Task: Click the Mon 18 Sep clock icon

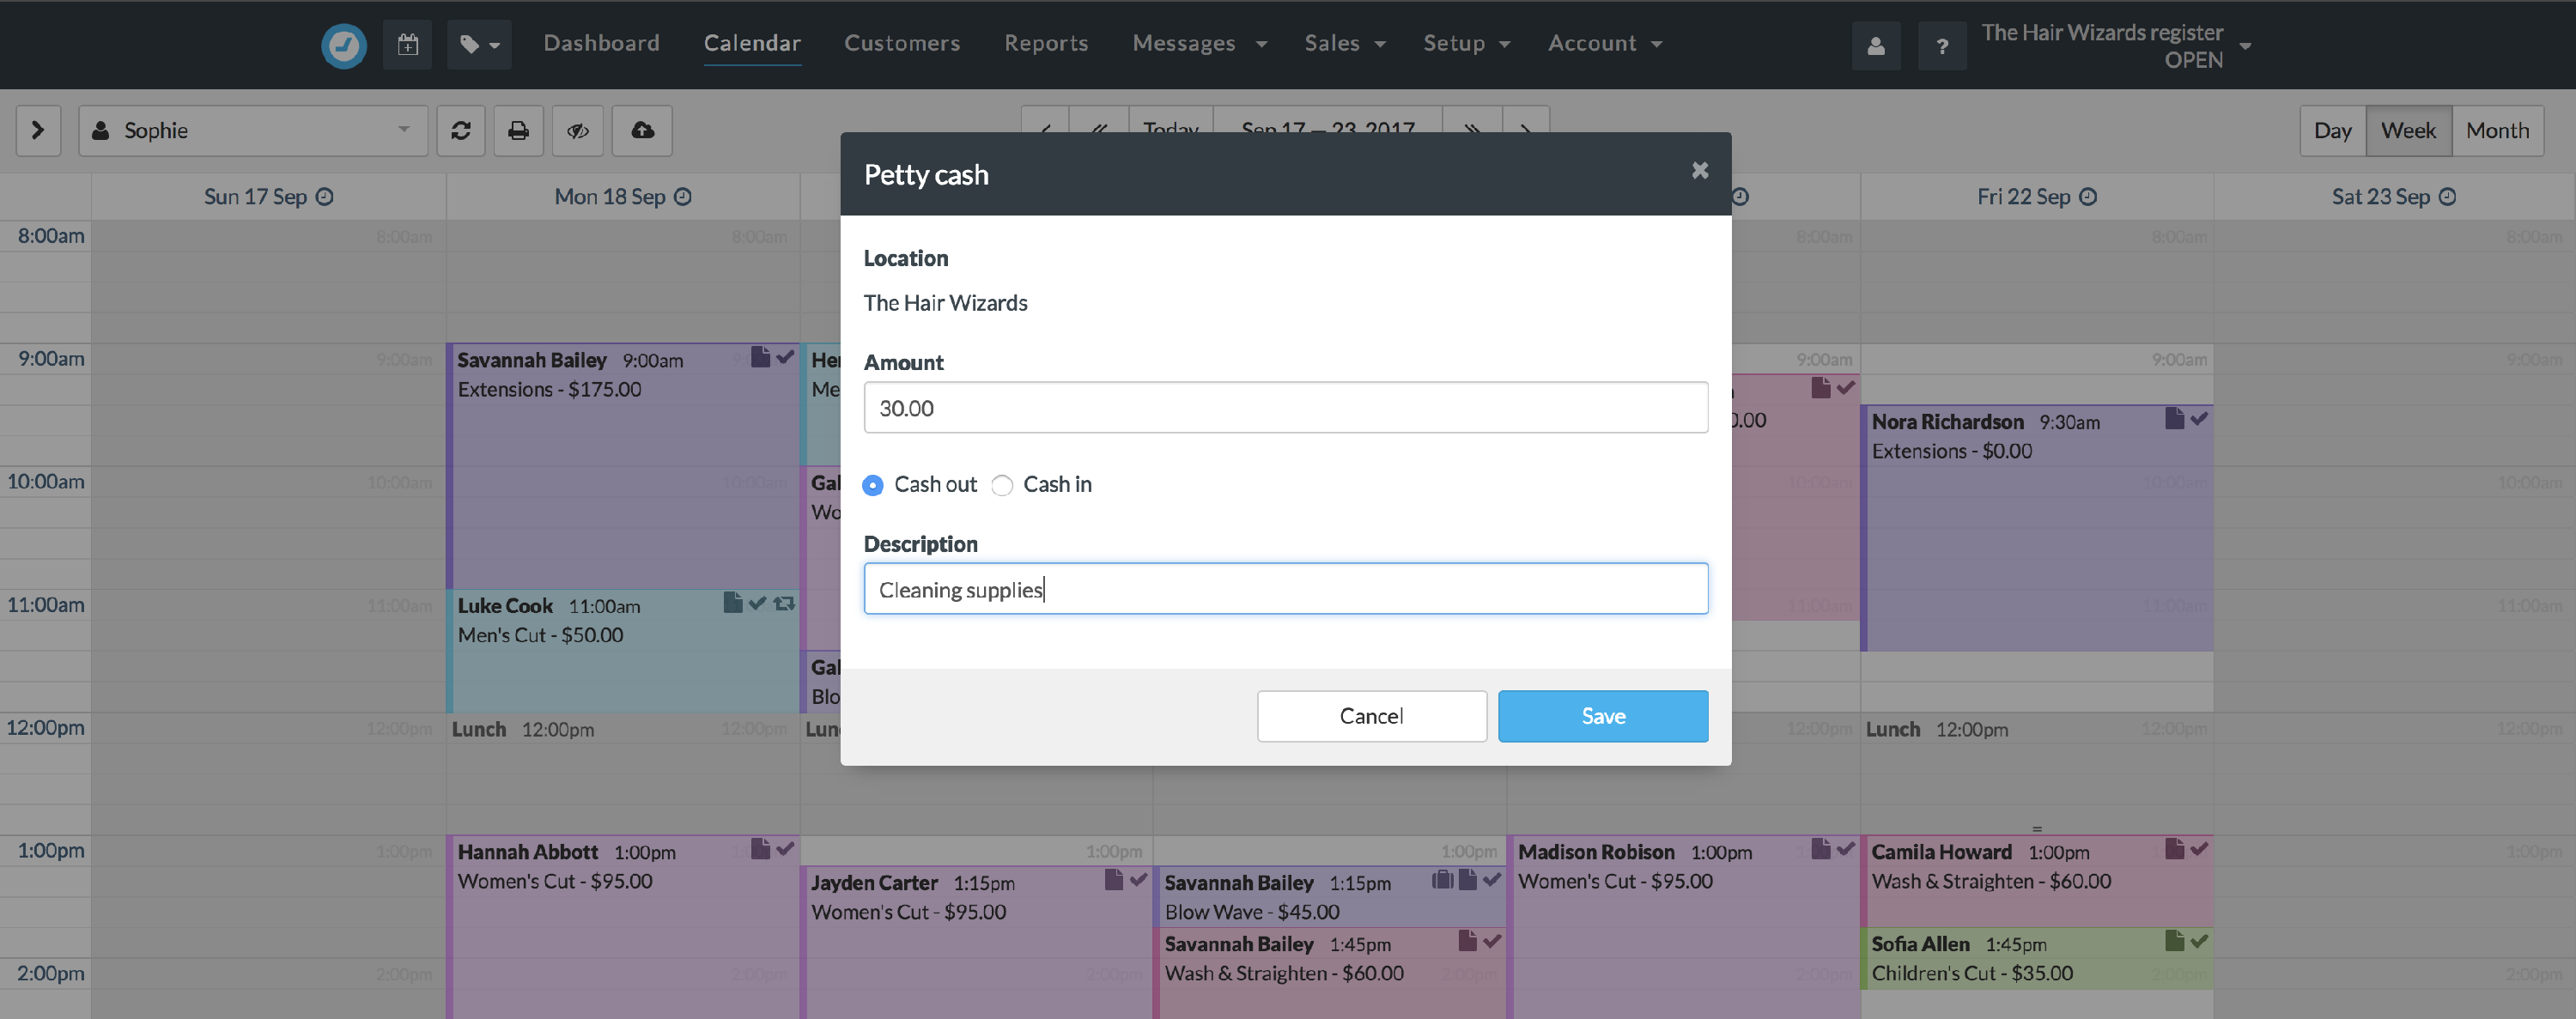Action: pyautogui.click(x=682, y=197)
